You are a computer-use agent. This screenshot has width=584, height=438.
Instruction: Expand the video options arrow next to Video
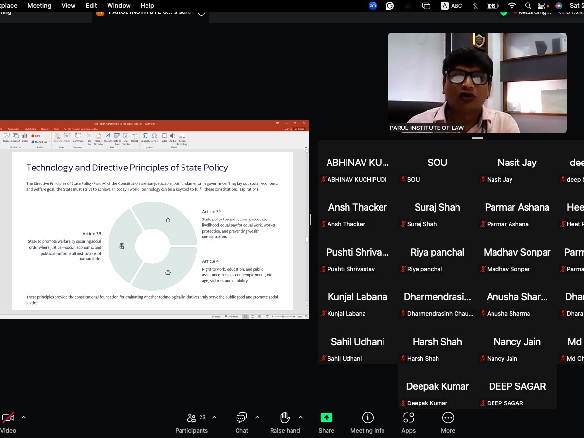click(x=24, y=417)
